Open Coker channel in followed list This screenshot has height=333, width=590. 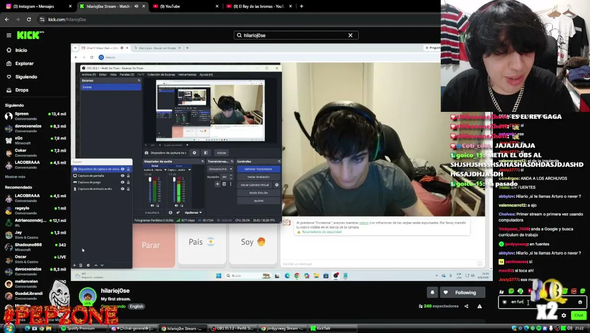click(x=35, y=153)
